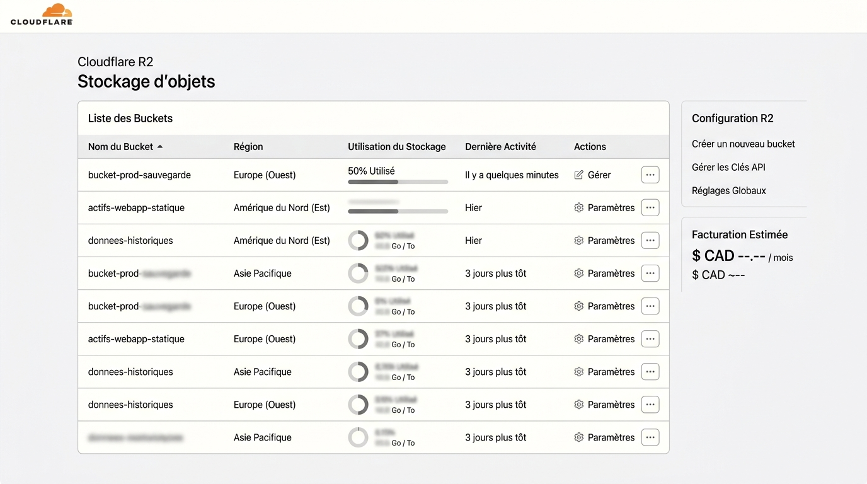Screen dimensions: 867x484
Task: Click gear icon for blurred bucket-prod Europe (Ouest) row
Action: tap(579, 306)
